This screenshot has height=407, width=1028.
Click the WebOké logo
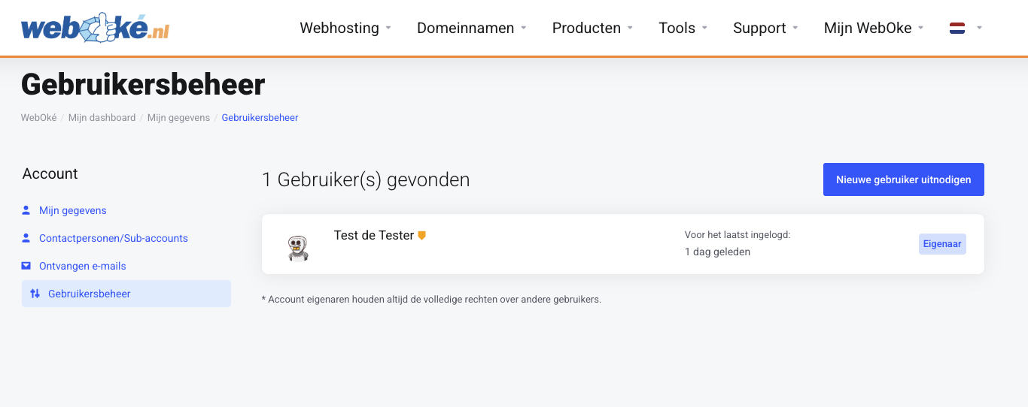click(x=96, y=28)
